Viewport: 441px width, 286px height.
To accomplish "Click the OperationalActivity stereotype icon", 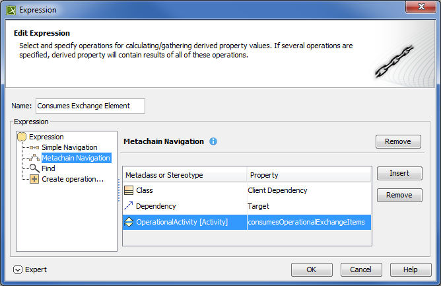I will coord(129,222).
